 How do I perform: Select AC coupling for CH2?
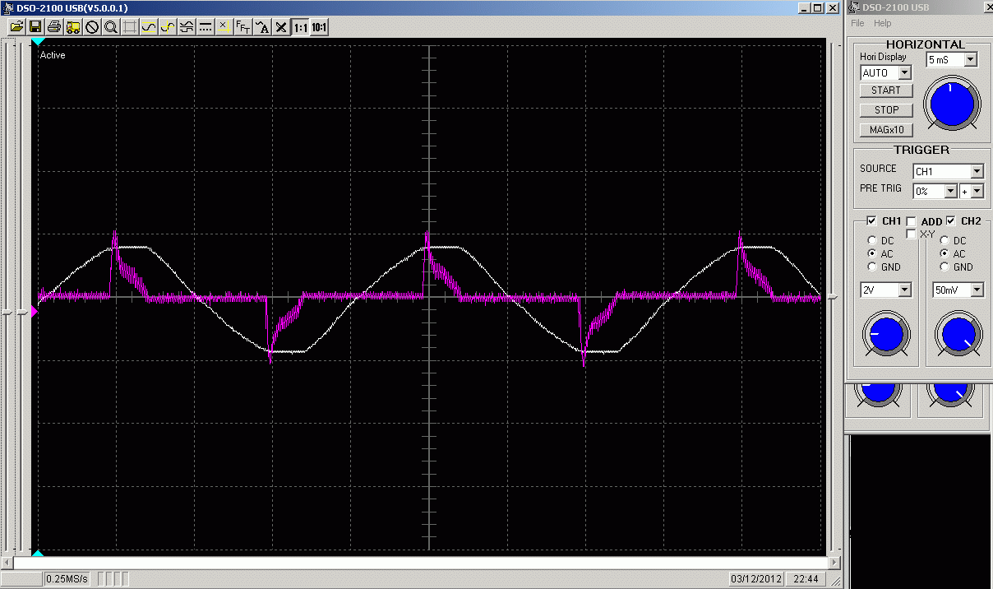coord(946,254)
